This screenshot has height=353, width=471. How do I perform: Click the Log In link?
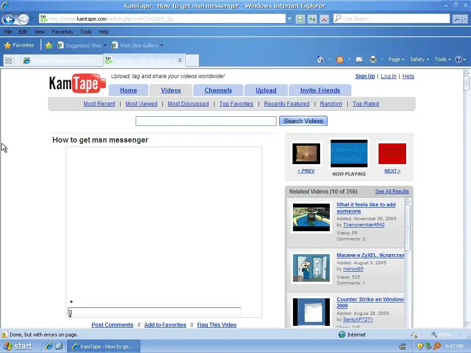(388, 76)
